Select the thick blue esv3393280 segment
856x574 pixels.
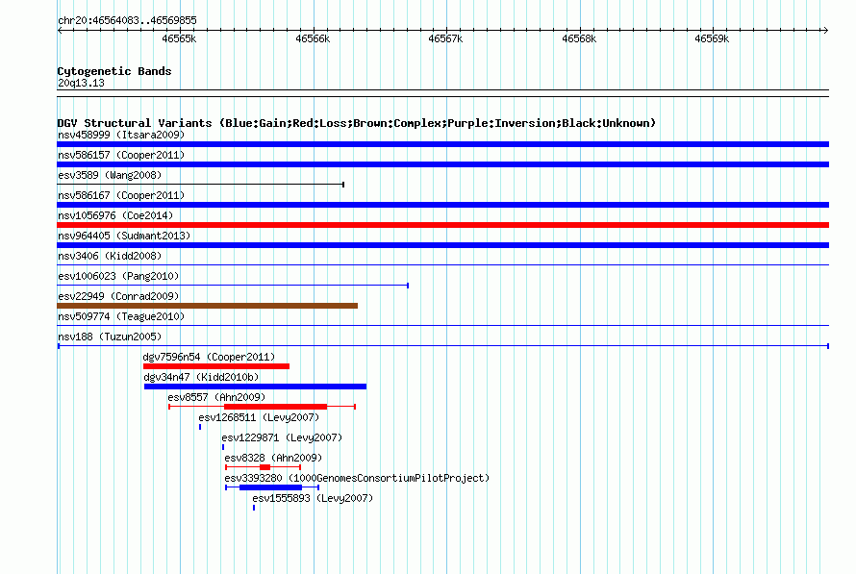(271, 487)
